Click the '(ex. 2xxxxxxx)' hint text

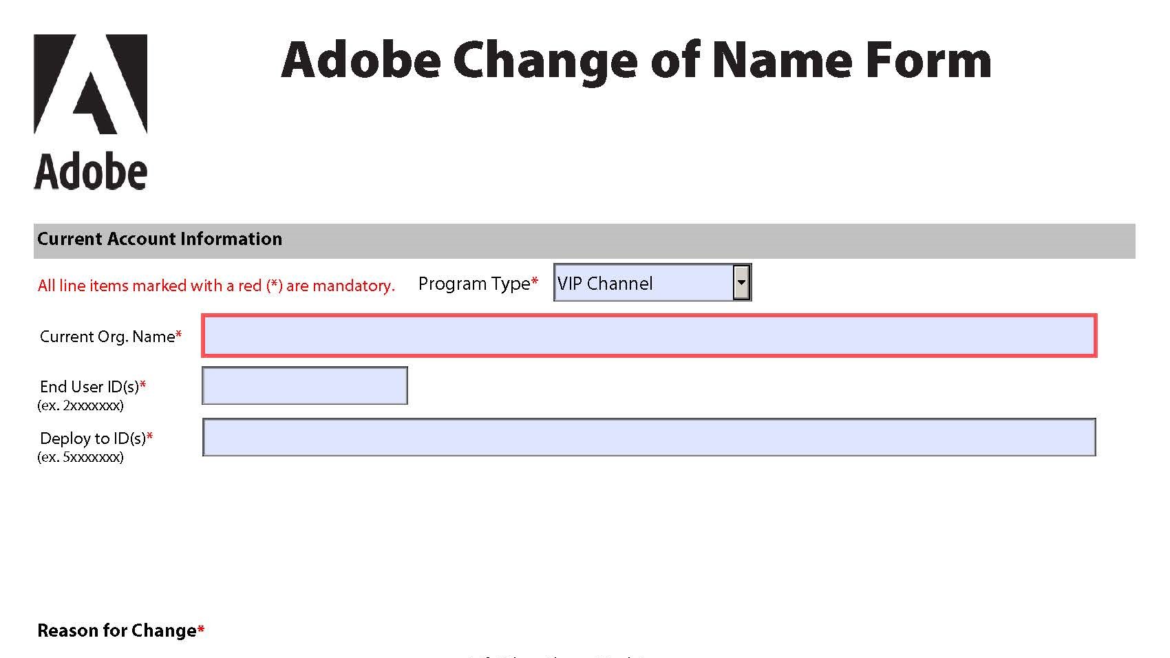[x=81, y=406]
